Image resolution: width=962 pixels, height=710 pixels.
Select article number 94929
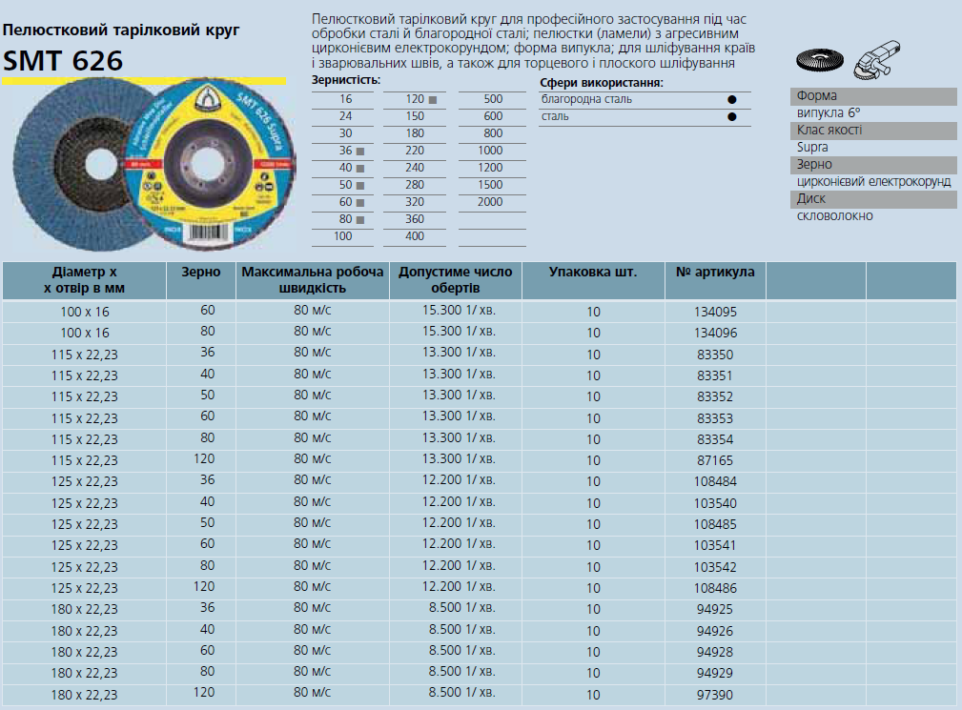pos(715,673)
